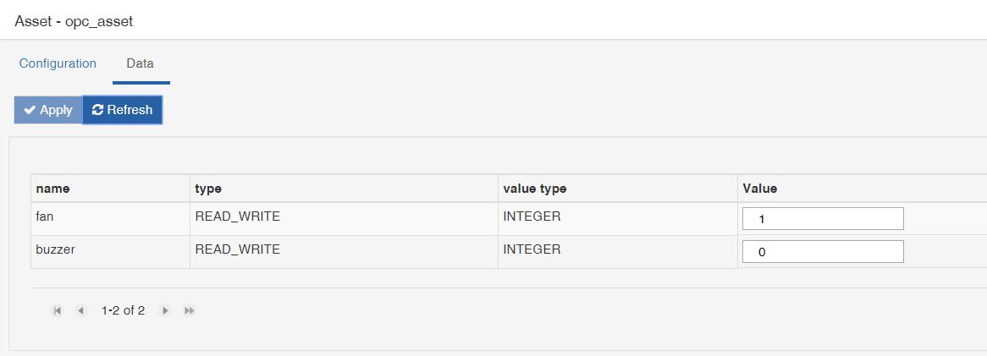
Task: Go to first page of table
Action: (x=58, y=310)
